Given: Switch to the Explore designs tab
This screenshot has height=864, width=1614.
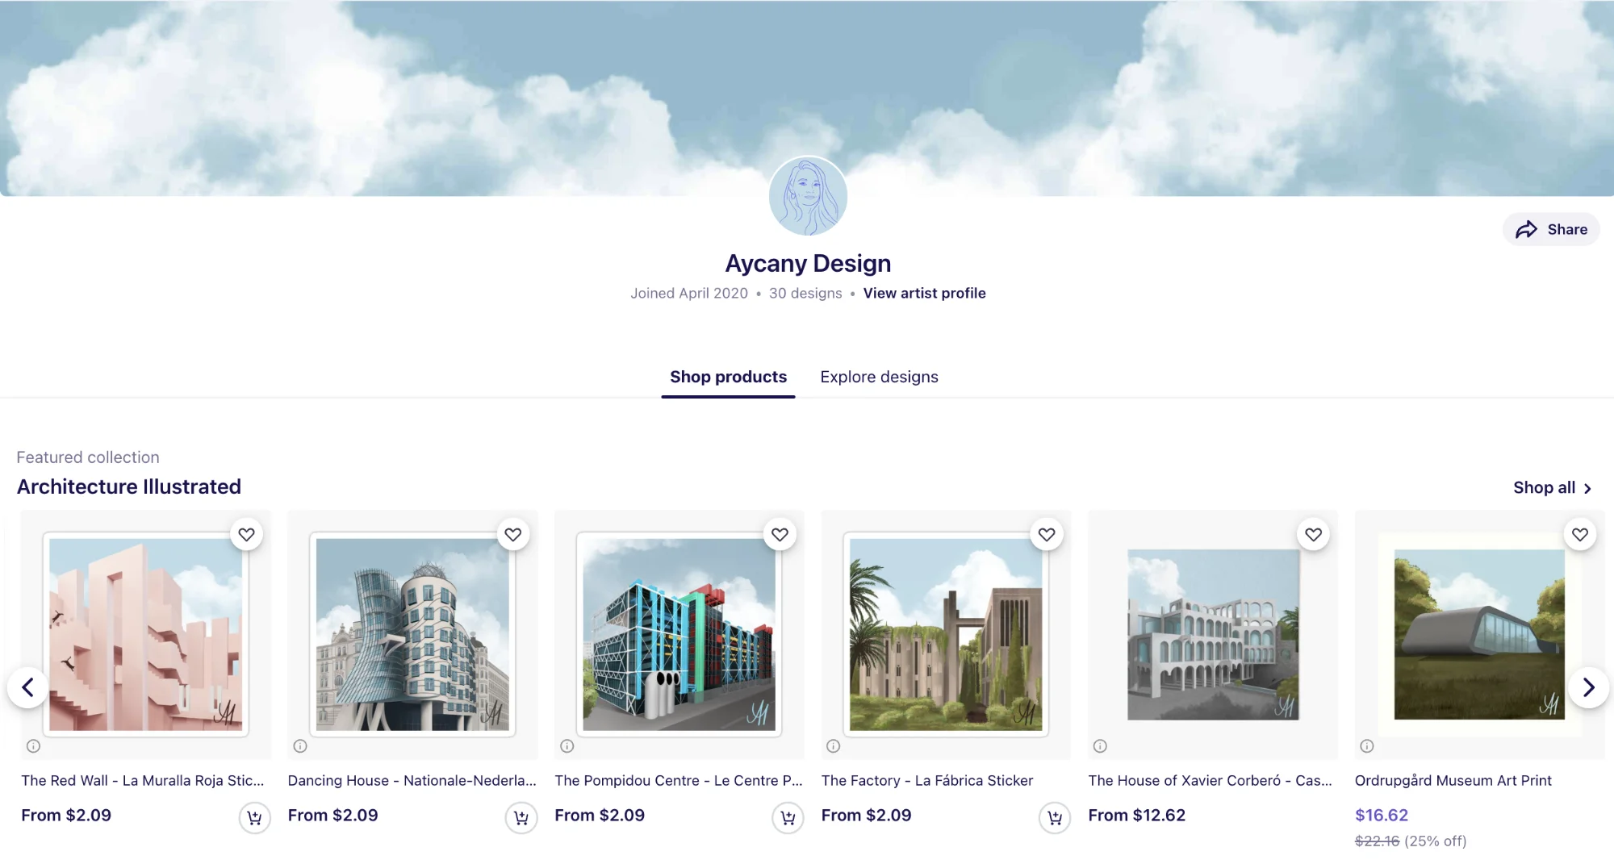Looking at the screenshot, I should coord(879,377).
